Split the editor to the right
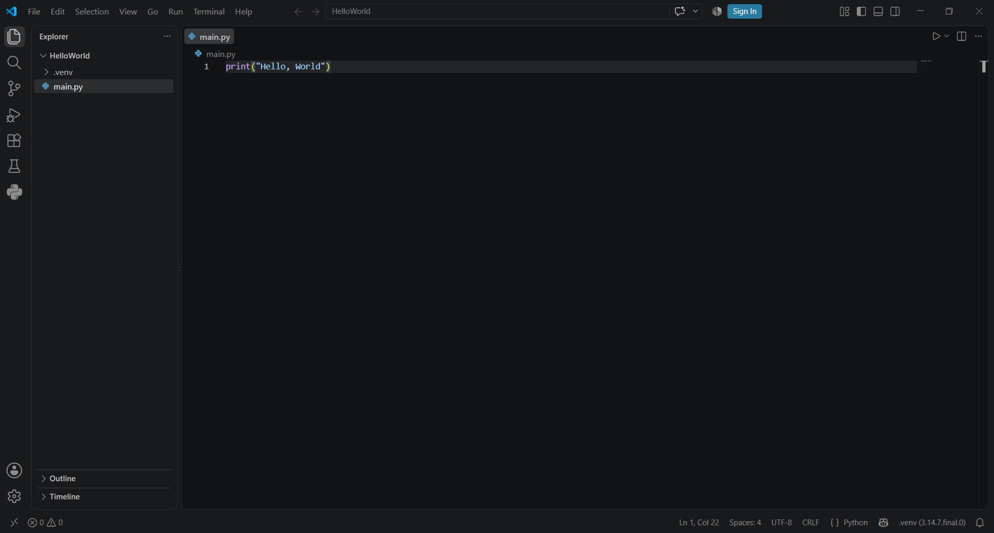The image size is (994, 533). click(961, 36)
